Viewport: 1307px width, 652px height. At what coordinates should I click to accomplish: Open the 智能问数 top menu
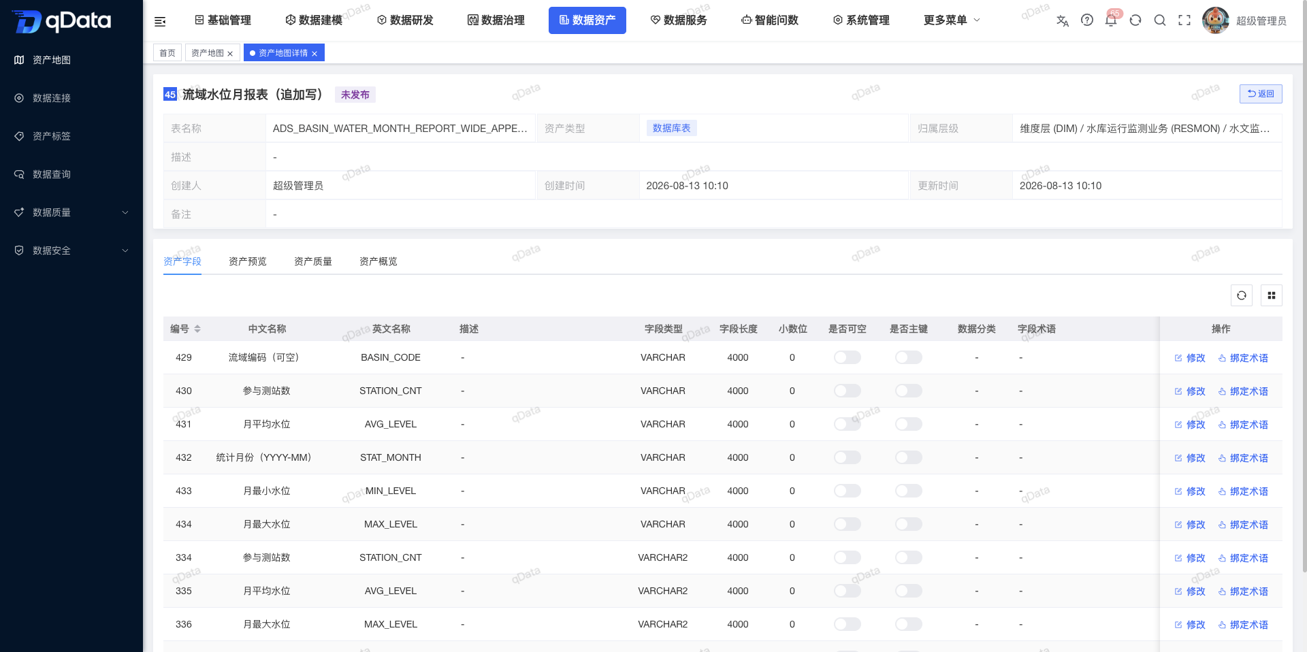tap(770, 20)
